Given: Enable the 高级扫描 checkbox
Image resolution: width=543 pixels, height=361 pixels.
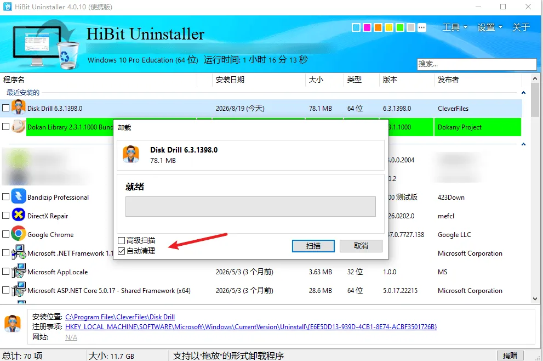Looking at the screenshot, I should (x=121, y=240).
